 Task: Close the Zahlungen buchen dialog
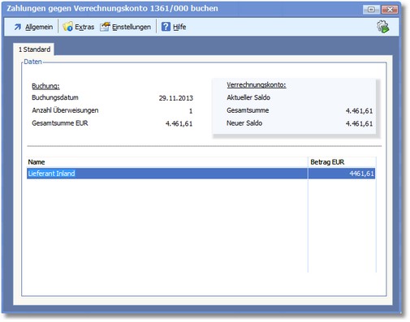[x=390, y=10]
